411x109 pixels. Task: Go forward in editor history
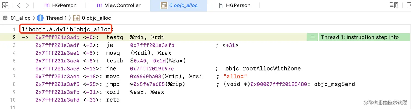(x=27, y=5)
